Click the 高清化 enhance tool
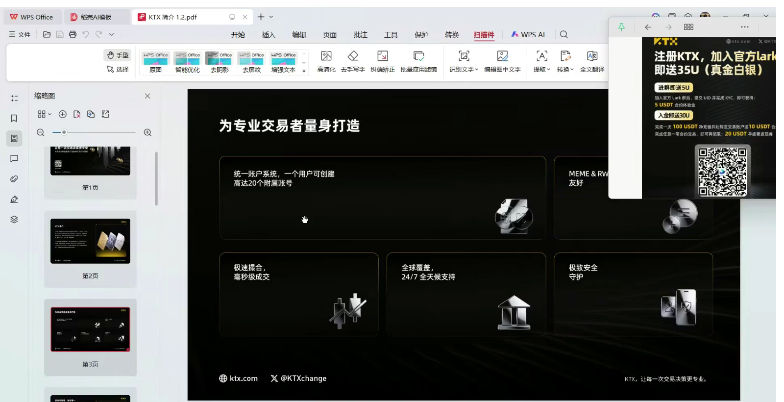 326,62
